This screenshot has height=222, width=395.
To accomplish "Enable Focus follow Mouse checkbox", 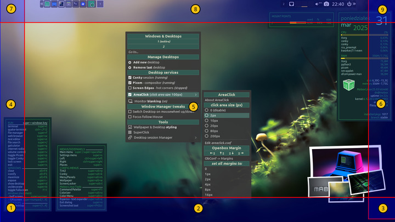I will tap(129, 116).
